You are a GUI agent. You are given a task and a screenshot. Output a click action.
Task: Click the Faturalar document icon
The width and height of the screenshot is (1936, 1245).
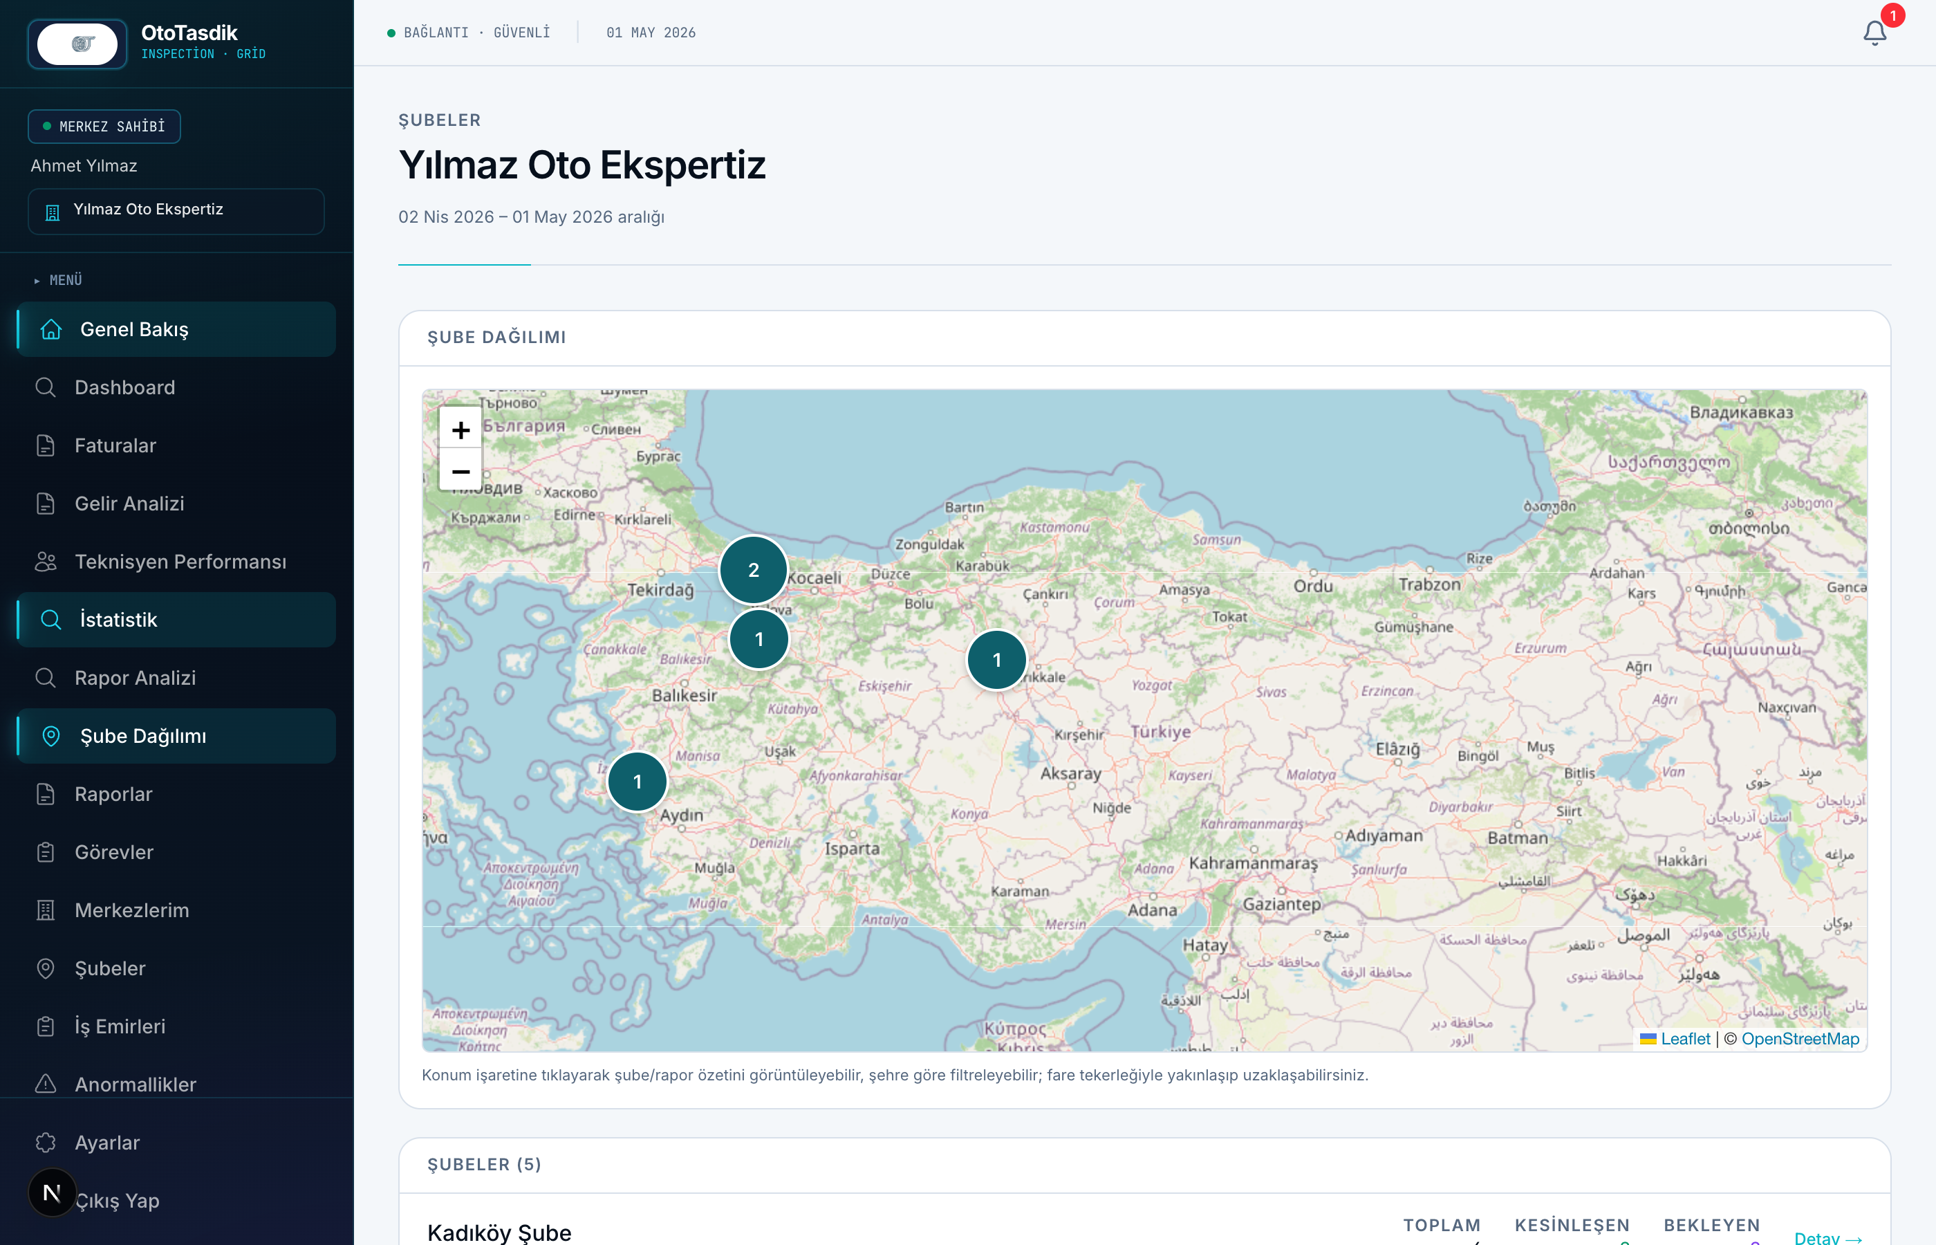[46, 445]
